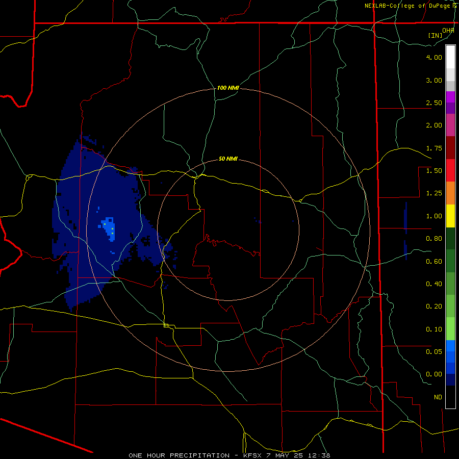Viewport: 459px width, 459px height.
Task: Click the '0.60' legend value
Action: [434, 262]
